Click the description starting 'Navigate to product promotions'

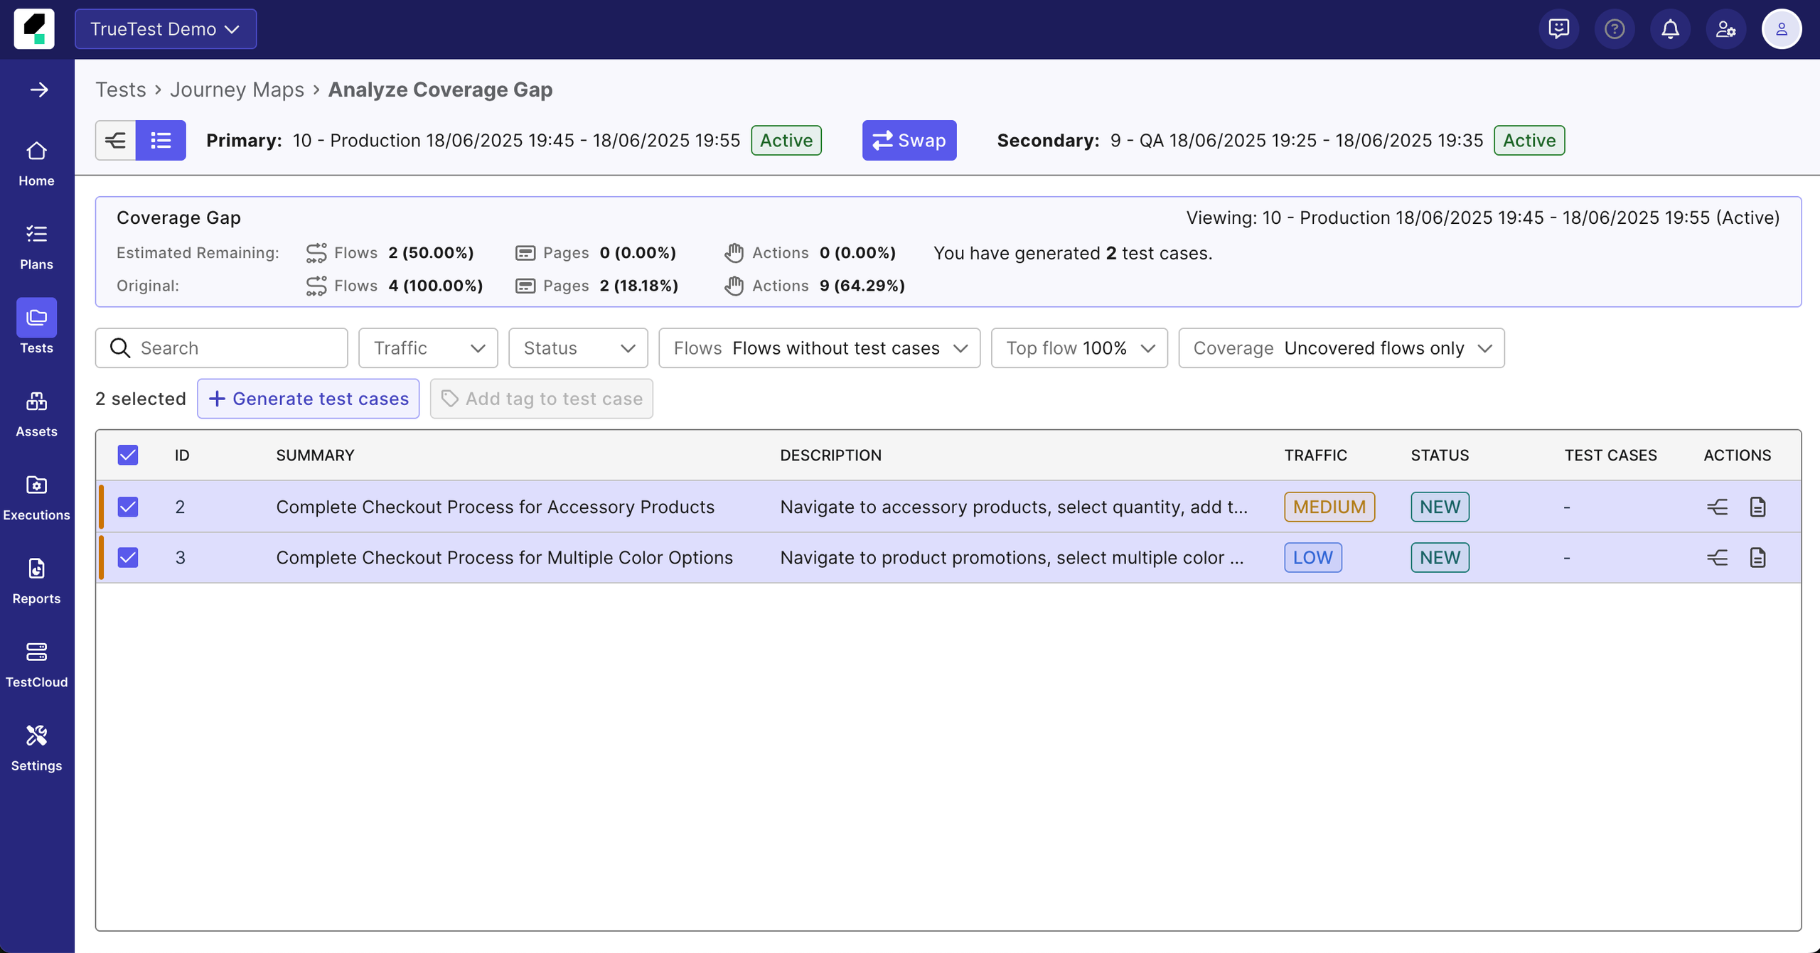[x=1012, y=558]
